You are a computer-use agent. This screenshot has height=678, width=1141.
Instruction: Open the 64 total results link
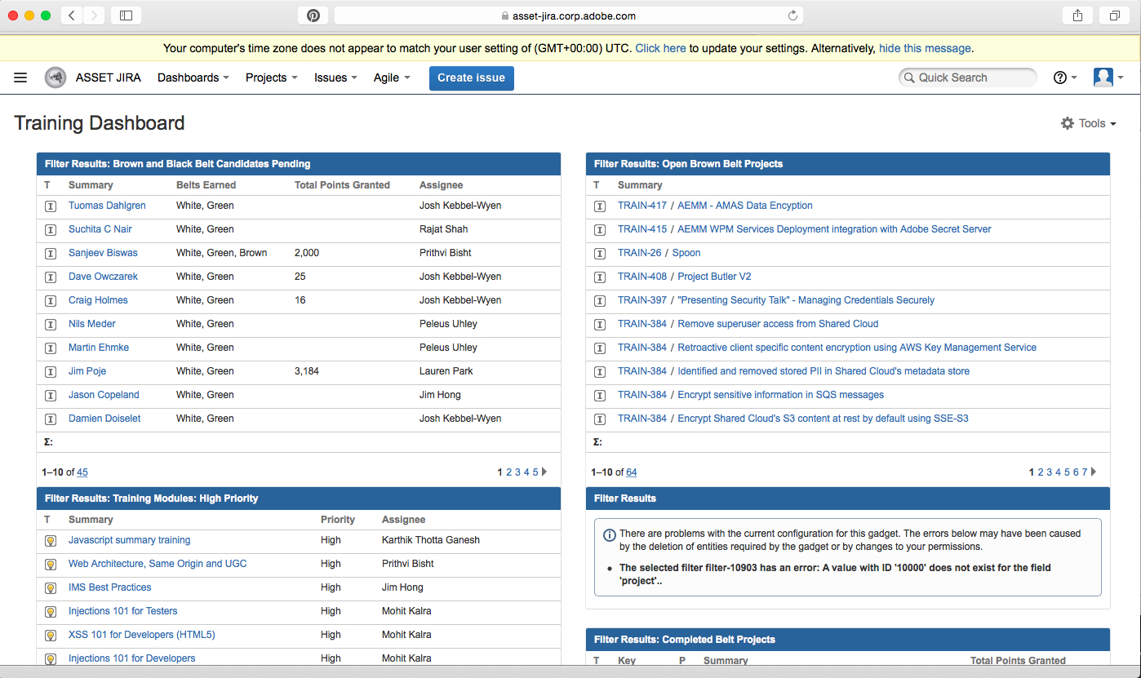click(632, 472)
